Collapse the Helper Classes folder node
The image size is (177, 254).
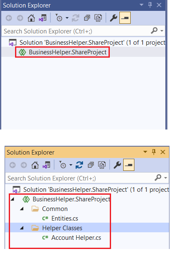click(22, 228)
